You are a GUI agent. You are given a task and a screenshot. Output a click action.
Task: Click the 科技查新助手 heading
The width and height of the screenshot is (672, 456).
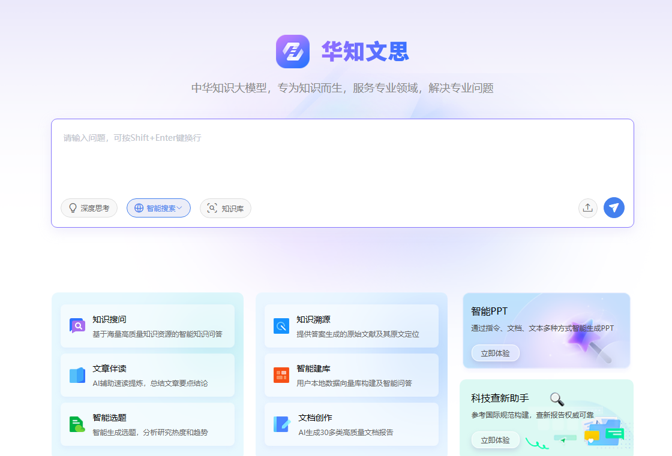(x=500, y=398)
